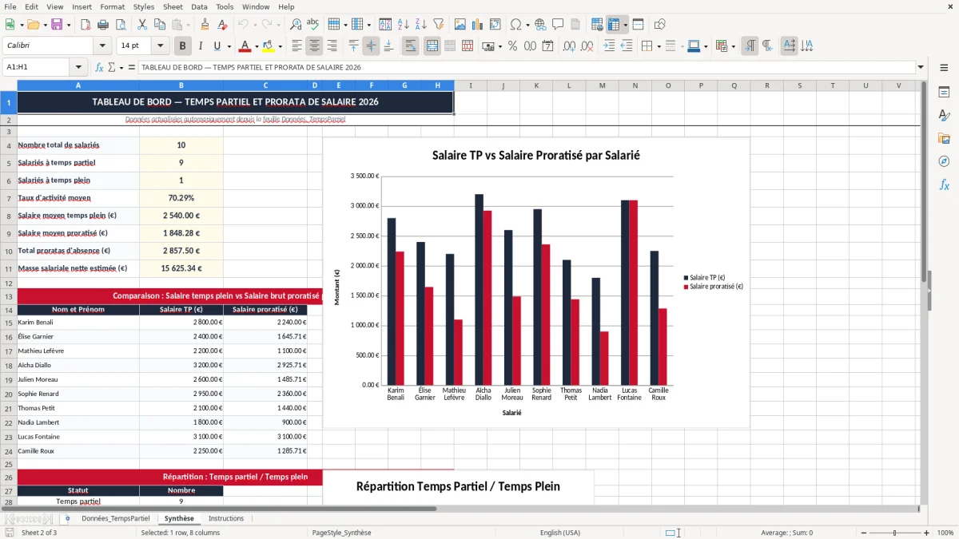Export directly as PDF
The width and height of the screenshot is (959, 539).
[87, 25]
